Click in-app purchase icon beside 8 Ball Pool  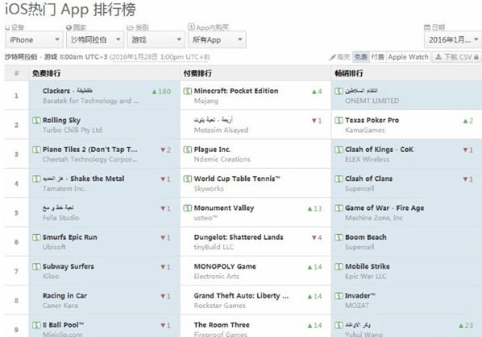pos(36,325)
